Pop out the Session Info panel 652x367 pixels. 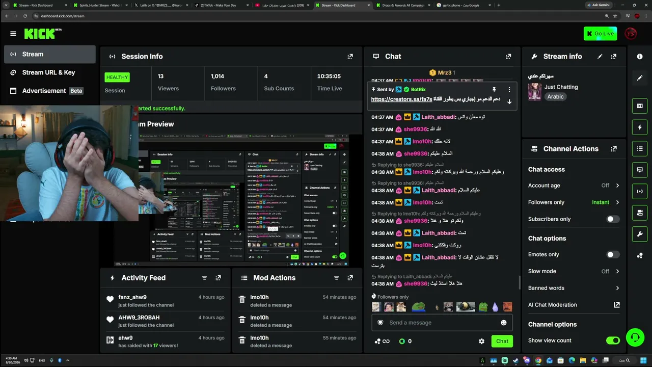(x=350, y=57)
